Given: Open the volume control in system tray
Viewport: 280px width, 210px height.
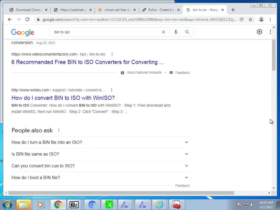Looking at the screenshot, I should click(x=252, y=205).
